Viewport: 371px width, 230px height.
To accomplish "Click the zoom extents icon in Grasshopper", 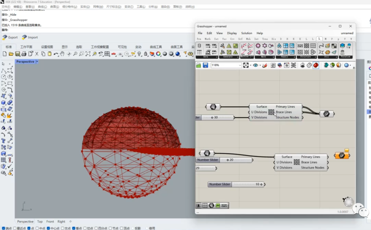I will pos(246,65).
